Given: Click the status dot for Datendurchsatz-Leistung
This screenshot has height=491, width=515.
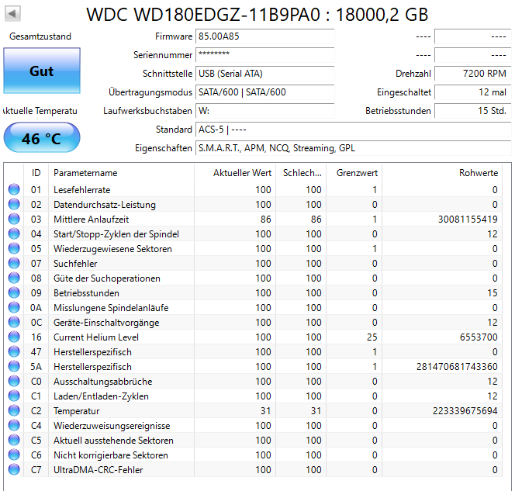Looking at the screenshot, I should tap(14, 204).
